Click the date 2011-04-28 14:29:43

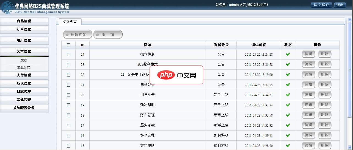coord(259,135)
